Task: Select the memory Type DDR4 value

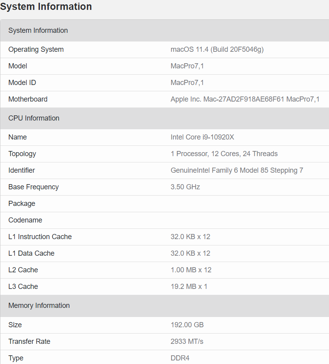Action: (x=180, y=358)
